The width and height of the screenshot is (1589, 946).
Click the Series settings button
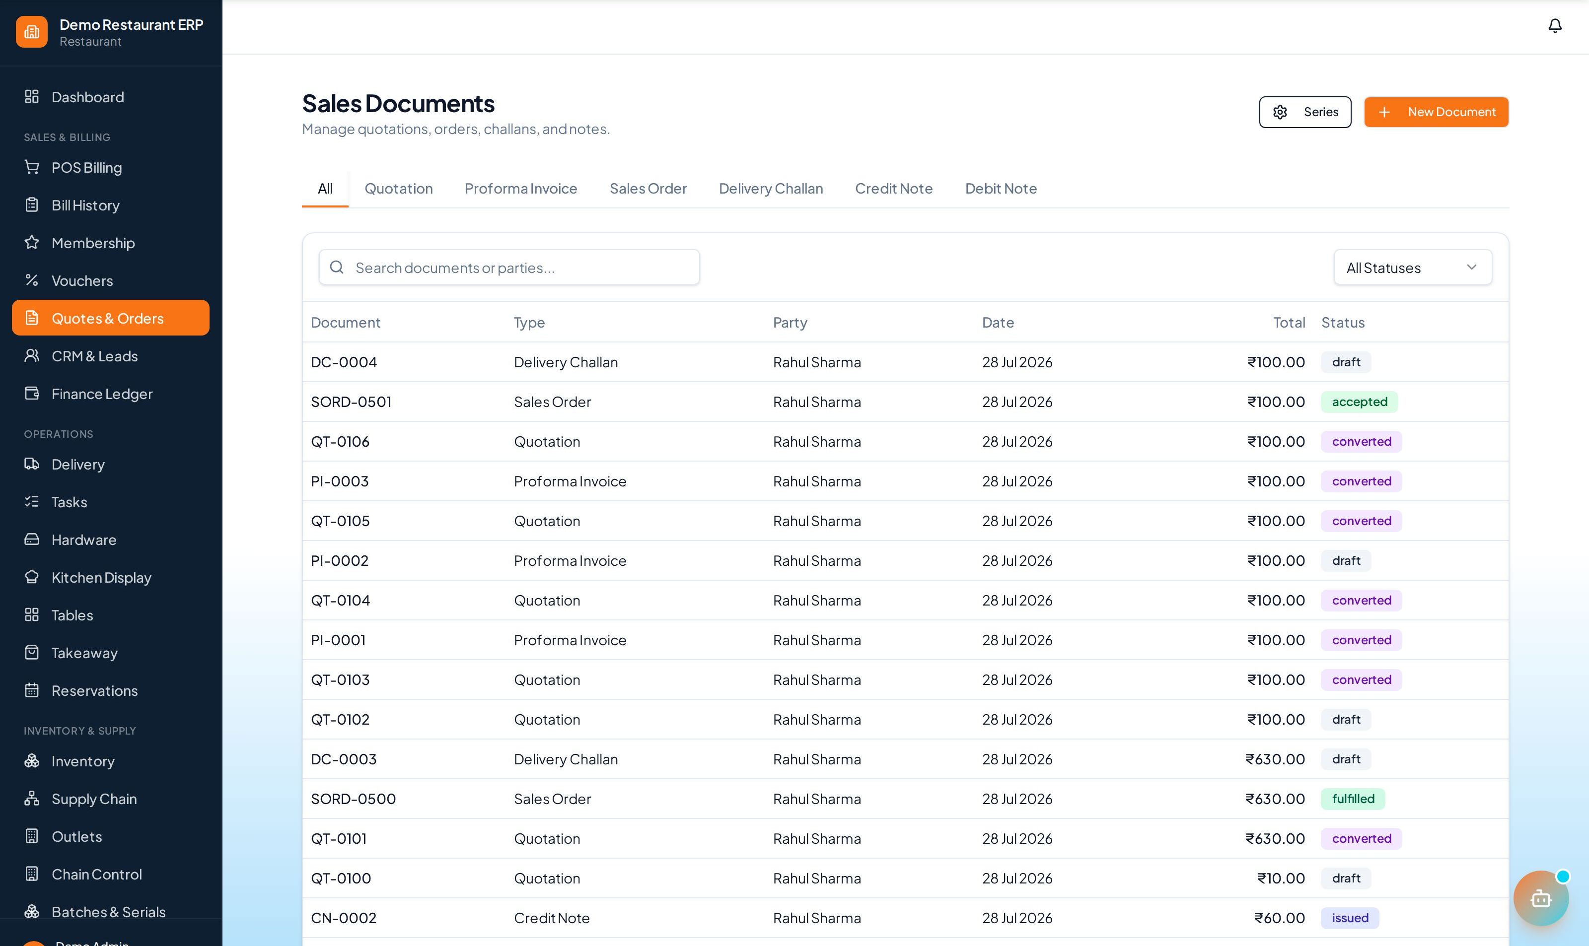(1304, 112)
